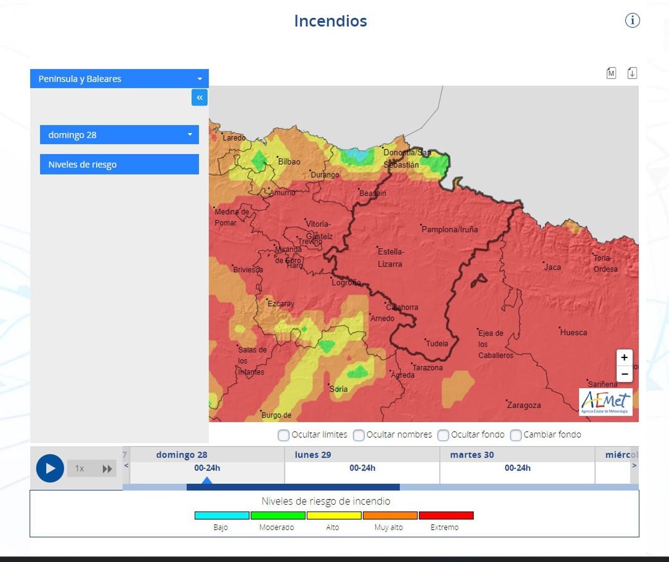
Task: Open the Península y Baleares region dropdown
Action: point(119,79)
